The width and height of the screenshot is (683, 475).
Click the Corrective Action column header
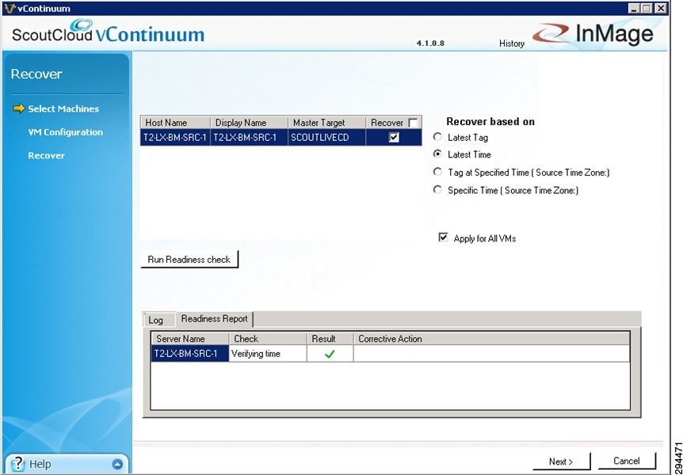491,339
